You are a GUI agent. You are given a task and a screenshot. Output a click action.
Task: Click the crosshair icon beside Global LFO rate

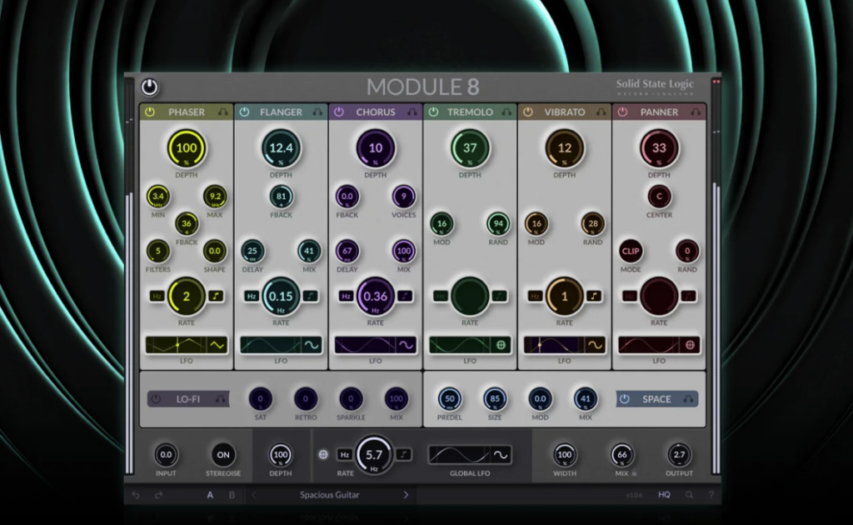(324, 455)
